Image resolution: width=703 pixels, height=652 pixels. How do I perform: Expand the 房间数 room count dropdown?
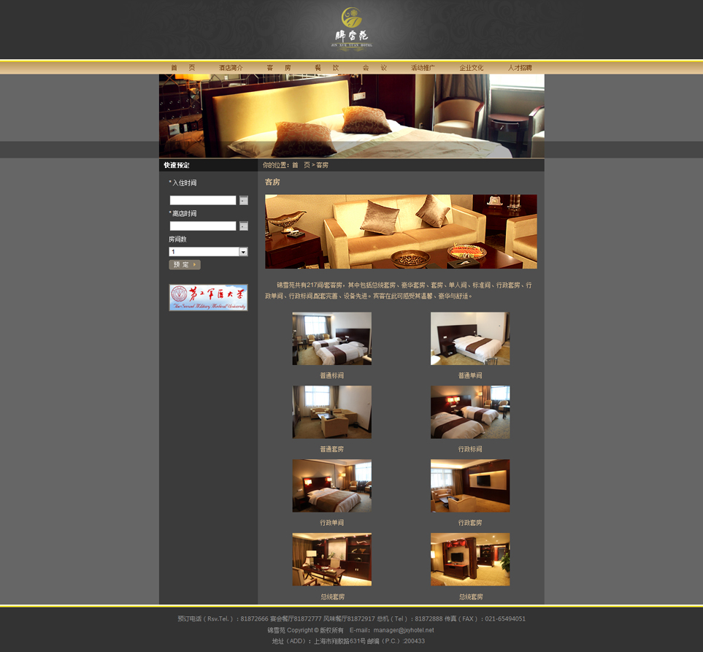point(243,252)
